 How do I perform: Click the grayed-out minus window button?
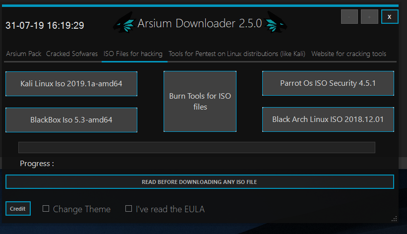tap(349, 17)
